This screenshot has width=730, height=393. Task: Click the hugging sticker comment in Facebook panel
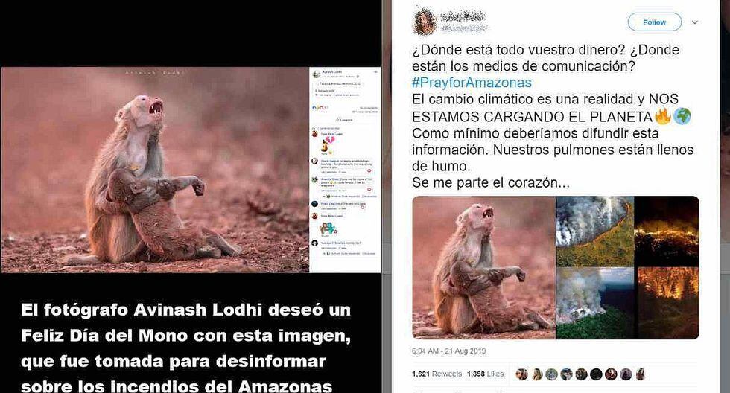[x=327, y=229]
